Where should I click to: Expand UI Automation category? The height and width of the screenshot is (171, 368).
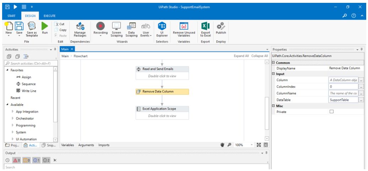tap(13, 139)
